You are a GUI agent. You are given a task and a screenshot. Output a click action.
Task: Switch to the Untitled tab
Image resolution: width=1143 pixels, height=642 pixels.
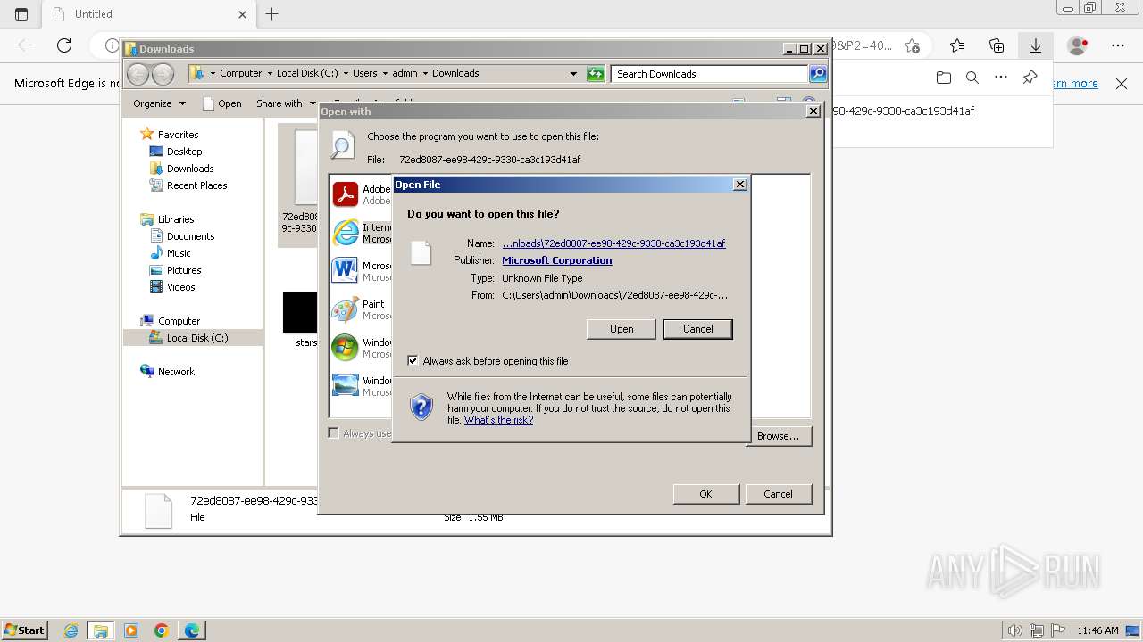[148, 14]
